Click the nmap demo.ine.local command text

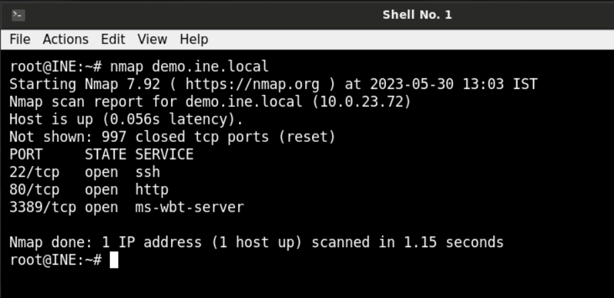[x=189, y=66]
